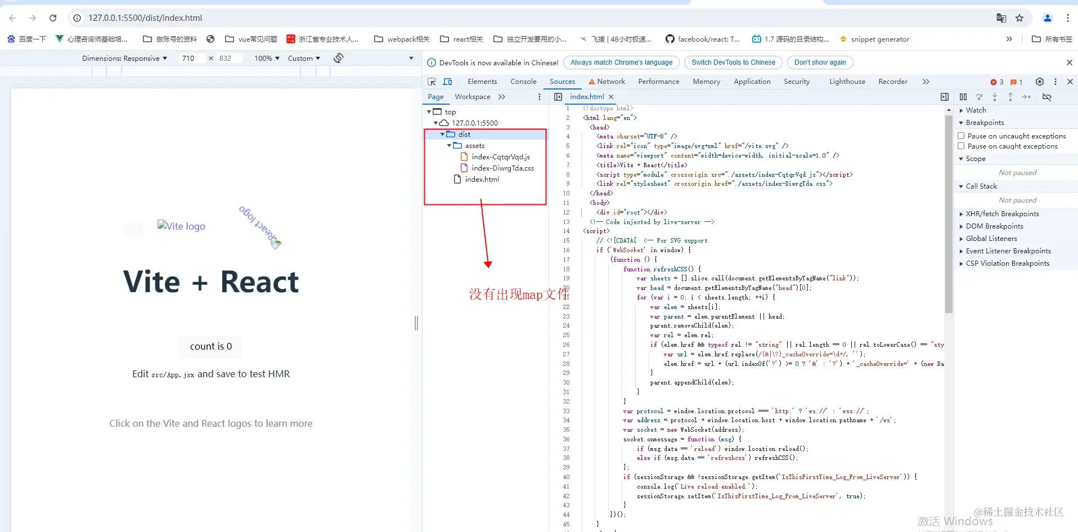
Task: Expand DOM Breakpoints section
Action: (962, 226)
